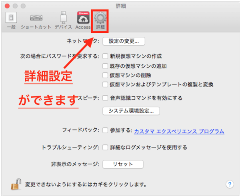Open the 一般 (General) preferences tab

[11, 20]
